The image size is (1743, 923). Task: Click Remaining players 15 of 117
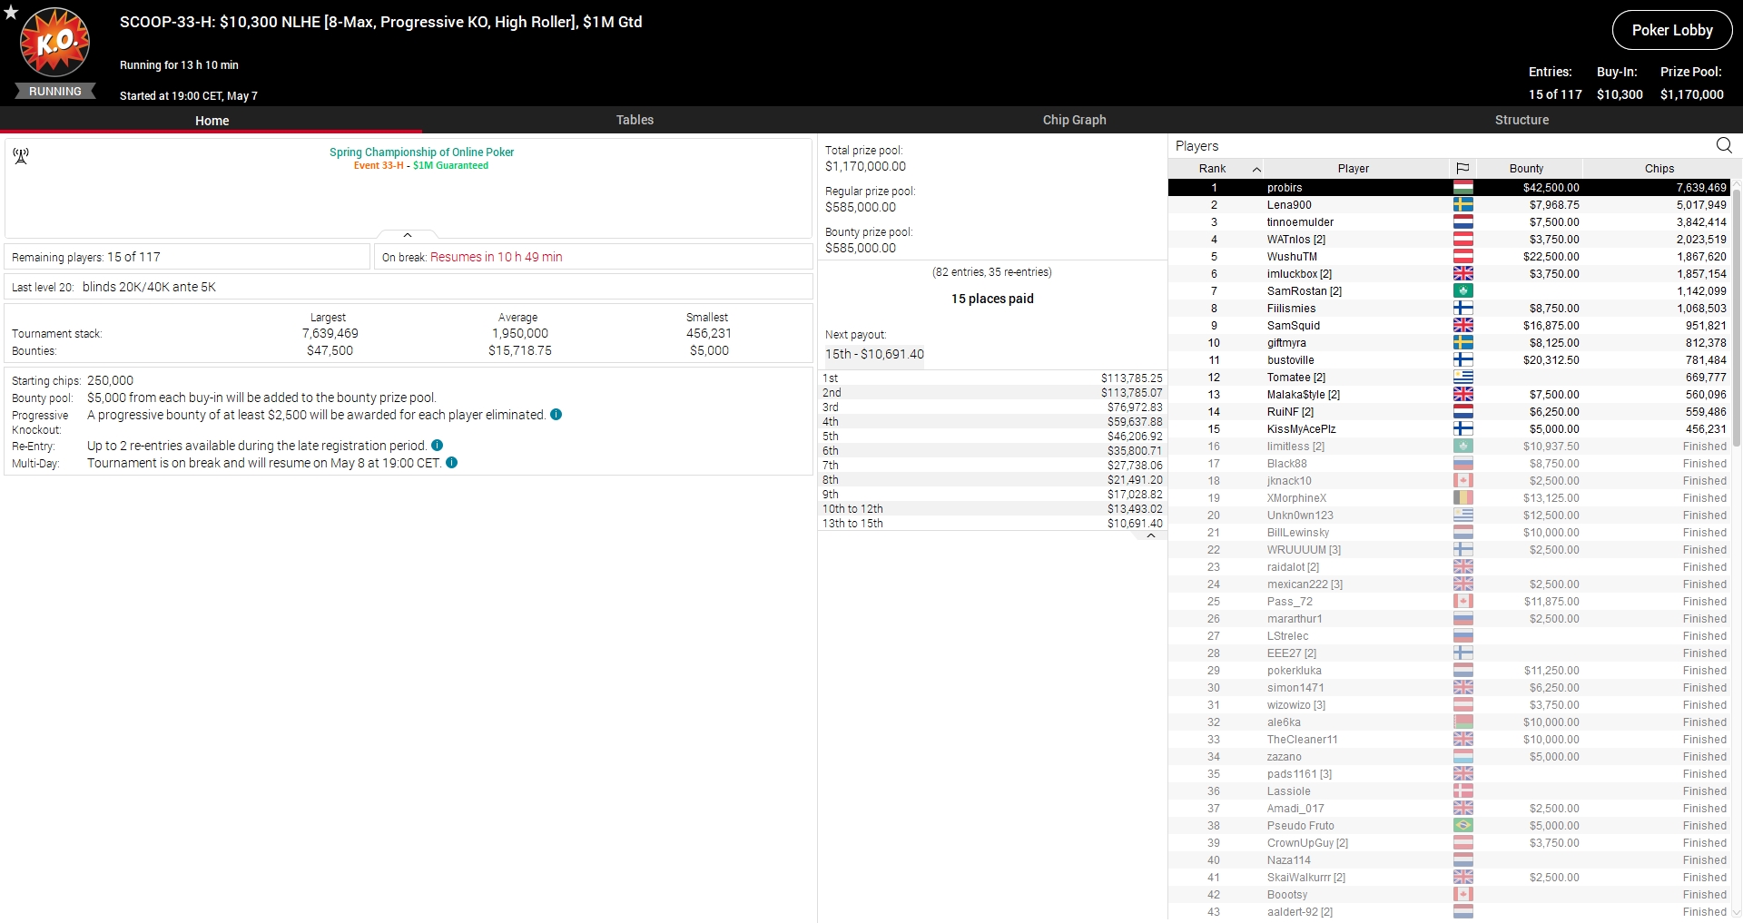(86, 257)
